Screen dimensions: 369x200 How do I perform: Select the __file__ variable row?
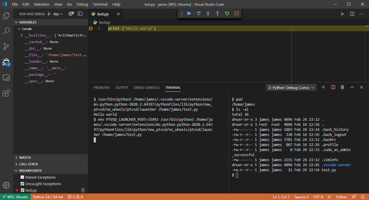point(51,55)
